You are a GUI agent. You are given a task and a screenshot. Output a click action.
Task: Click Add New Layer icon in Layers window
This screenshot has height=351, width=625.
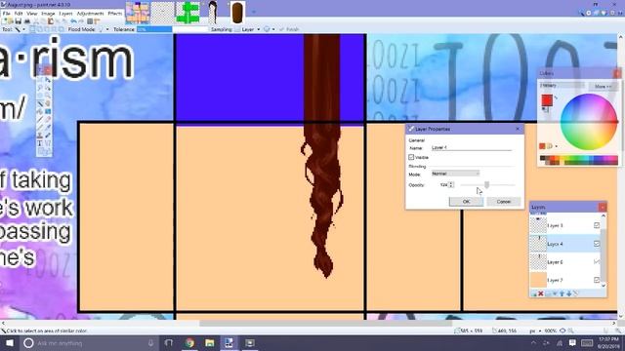click(533, 293)
